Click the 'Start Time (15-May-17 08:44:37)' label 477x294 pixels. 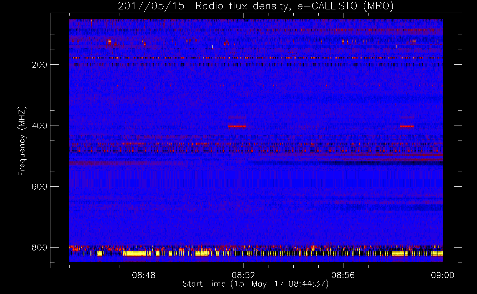[256, 284]
